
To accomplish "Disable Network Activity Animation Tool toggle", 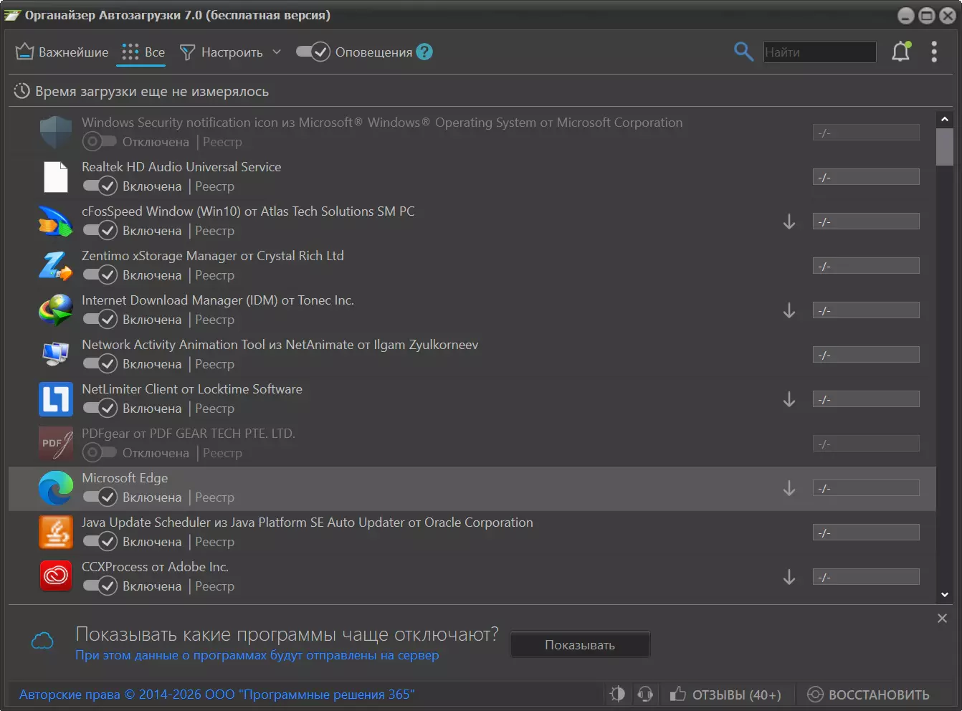I will pos(100,364).
